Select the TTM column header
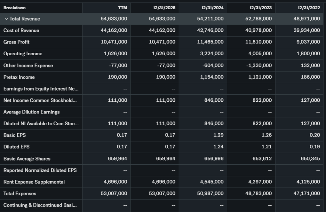 tap(122, 8)
